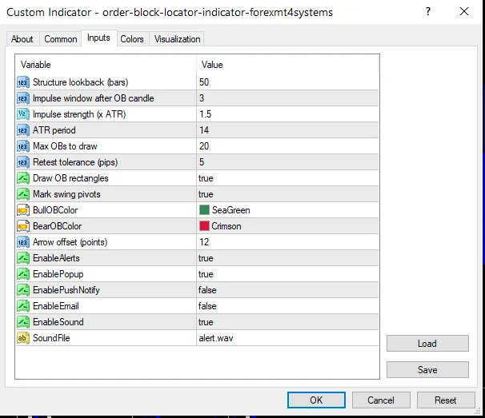Select the 'Impulse window after OB candle' label
The image size is (485, 418).
[94, 98]
